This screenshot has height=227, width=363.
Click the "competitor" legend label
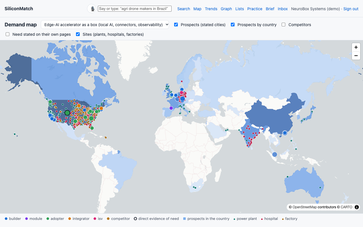pos(121,219)
